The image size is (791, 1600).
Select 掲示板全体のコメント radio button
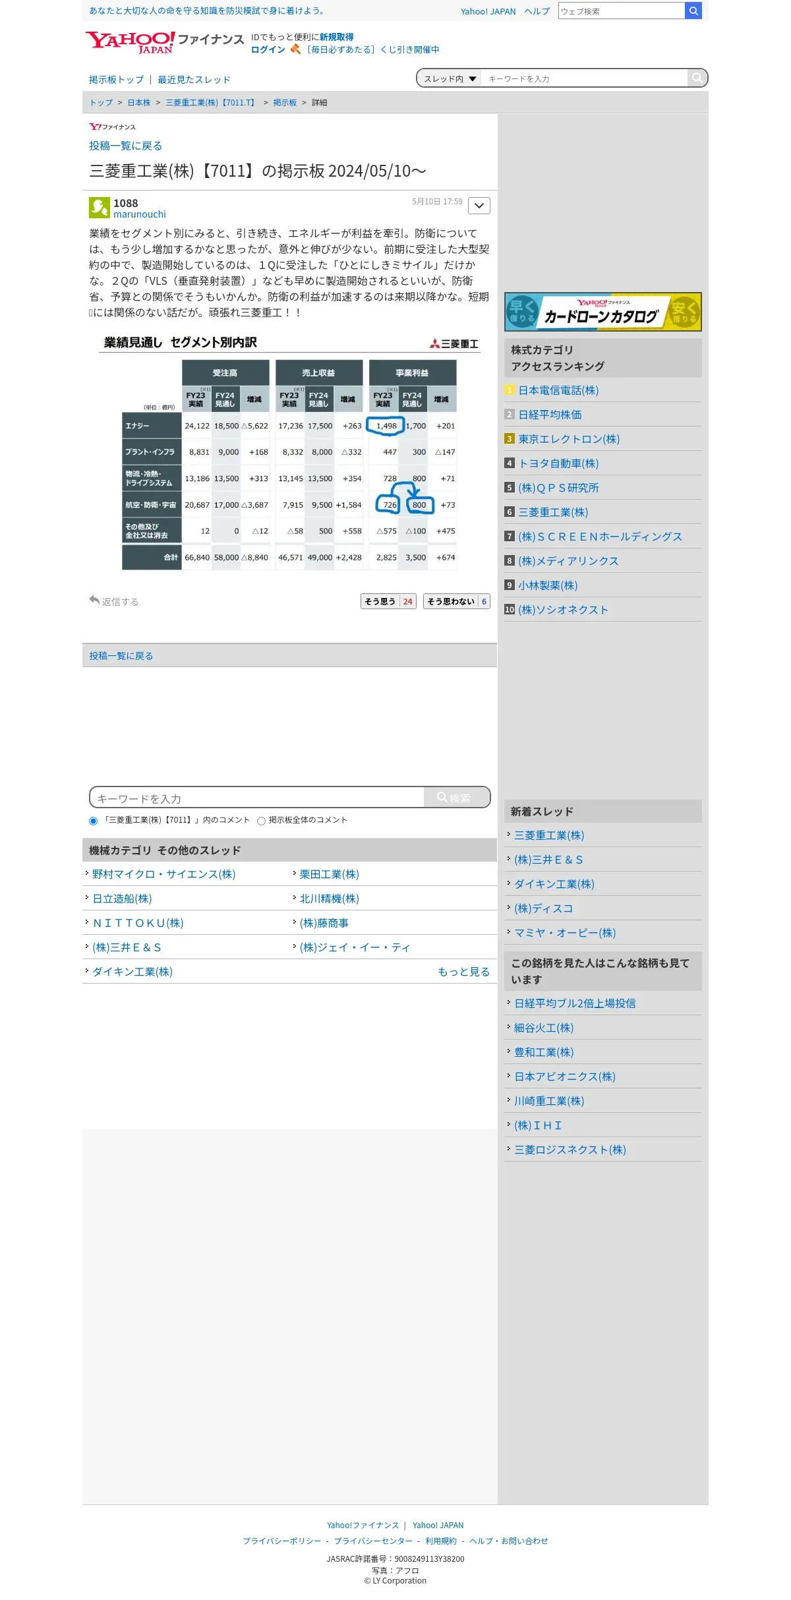click(261, 821)
